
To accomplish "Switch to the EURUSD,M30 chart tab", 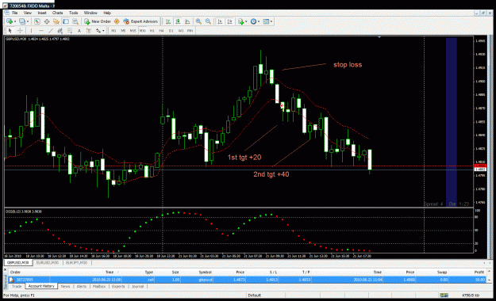I will tap(48, 263).
